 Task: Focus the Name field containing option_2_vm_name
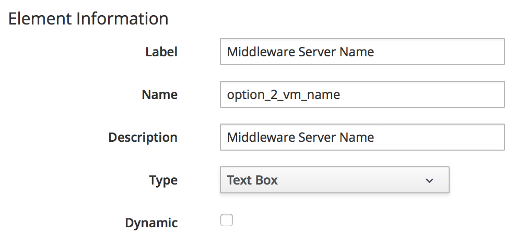[x=362, y=94]
